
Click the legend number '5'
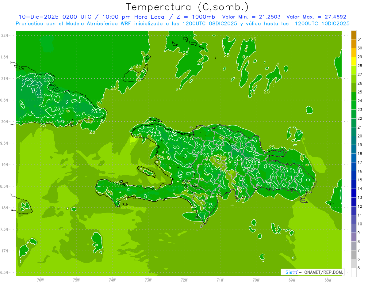point(359,268)
